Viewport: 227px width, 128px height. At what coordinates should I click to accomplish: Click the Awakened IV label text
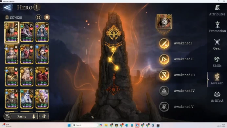pos(184,91)
